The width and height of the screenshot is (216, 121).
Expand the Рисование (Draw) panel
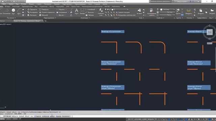pos(11,18)
